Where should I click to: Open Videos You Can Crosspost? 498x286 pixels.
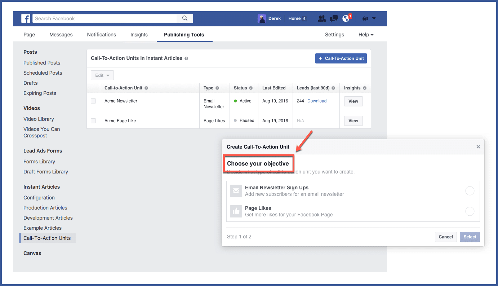click(42, 132)
